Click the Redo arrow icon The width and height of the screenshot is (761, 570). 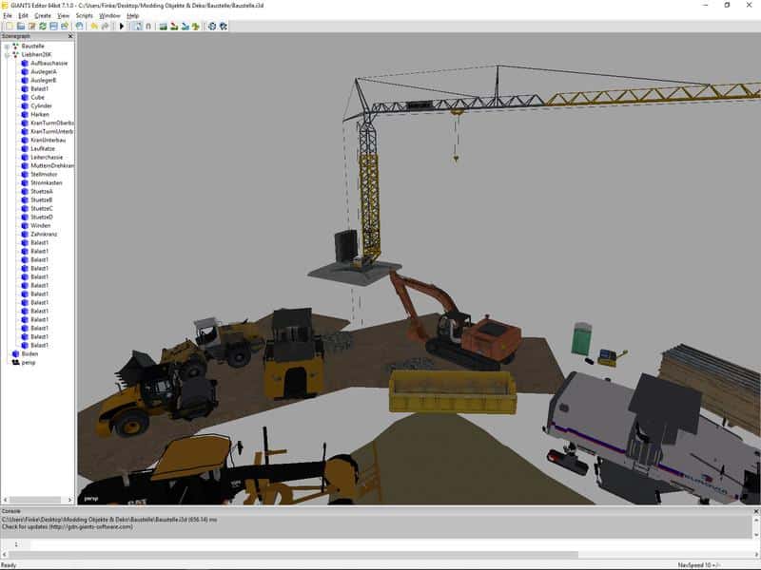click(x=105, y=26)
